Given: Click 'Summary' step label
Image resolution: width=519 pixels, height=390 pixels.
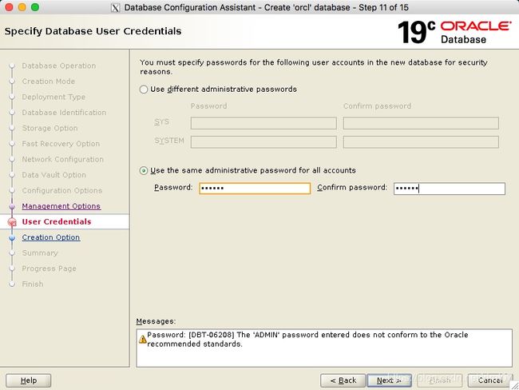Looking at the screenshot, I should 40,253.
